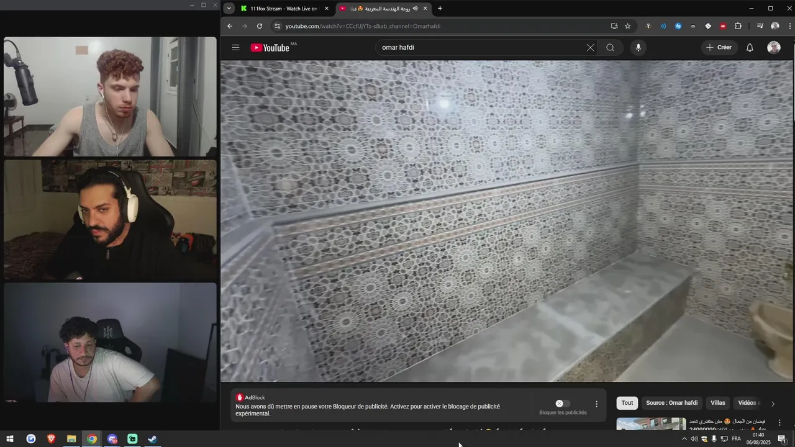Select the 'Tout' filter chip
795x447 pixels.
[627, 403]
